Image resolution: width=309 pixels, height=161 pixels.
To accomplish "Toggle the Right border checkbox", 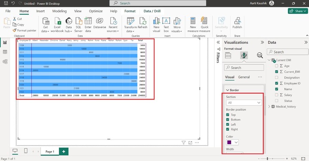I will [x=227, y=129].
